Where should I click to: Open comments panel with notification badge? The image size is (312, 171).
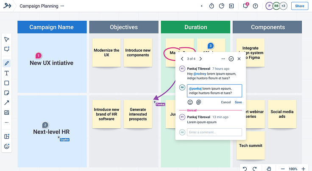245,6
